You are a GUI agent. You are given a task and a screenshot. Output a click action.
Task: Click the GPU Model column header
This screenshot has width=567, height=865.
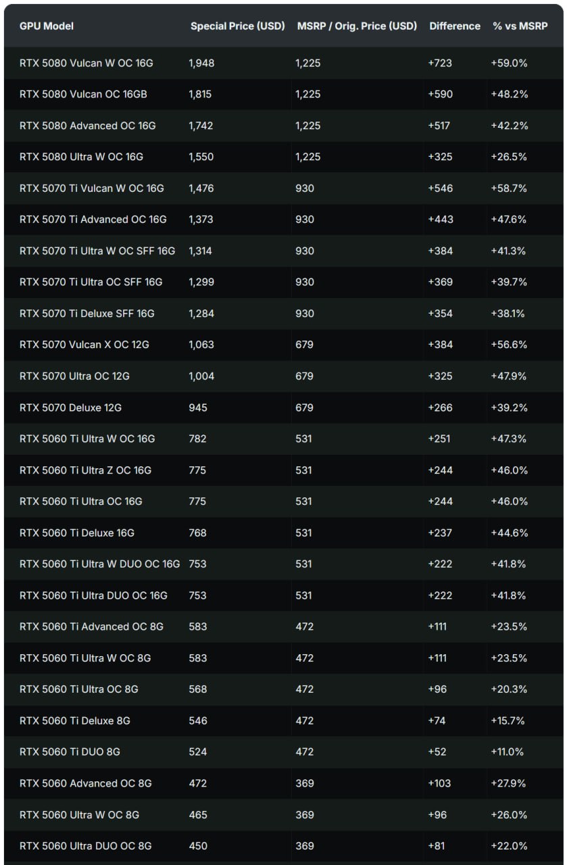[x=47, y=26]
